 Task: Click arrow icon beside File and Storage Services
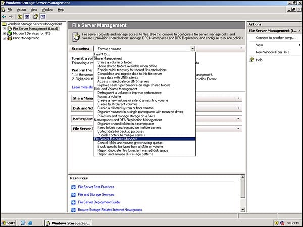pos(73,195)
